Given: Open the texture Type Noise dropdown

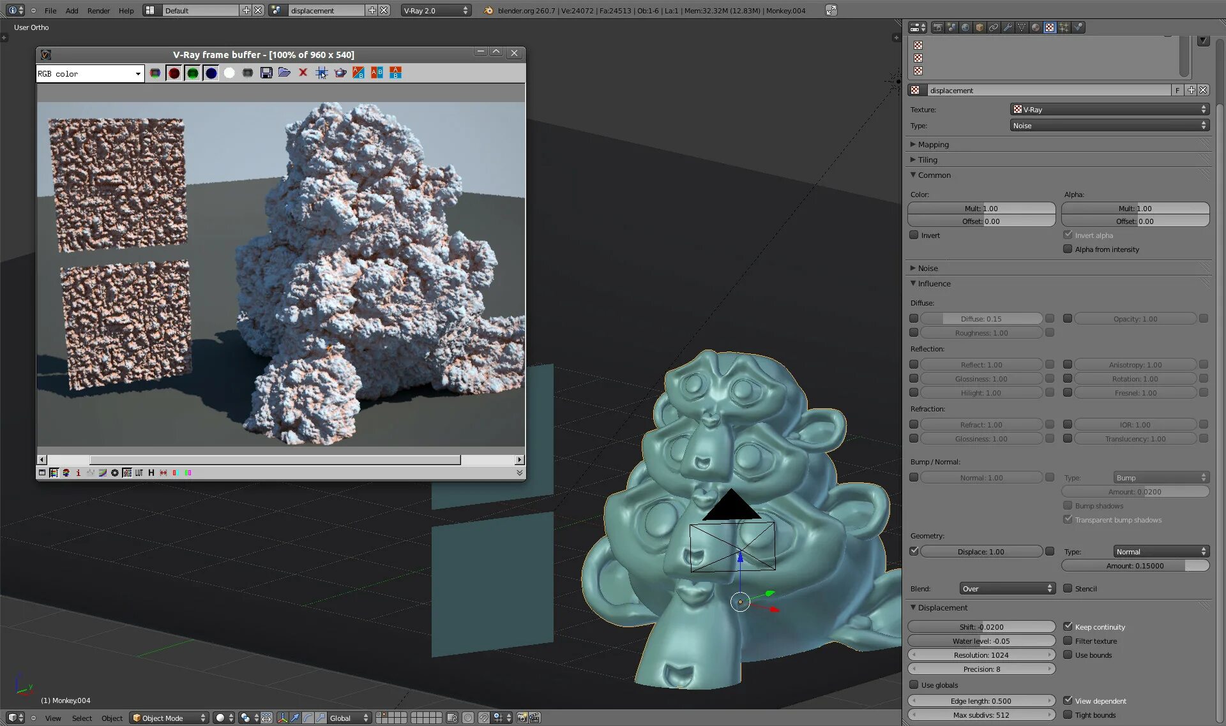Looking at the screenshot, I should pyautogui.click(x=1109, y=126).
